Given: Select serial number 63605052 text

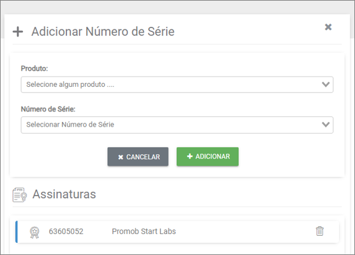Looking at the screenshot, I should [66, 231].
